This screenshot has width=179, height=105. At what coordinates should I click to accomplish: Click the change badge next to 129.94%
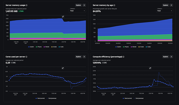point(104,63)
